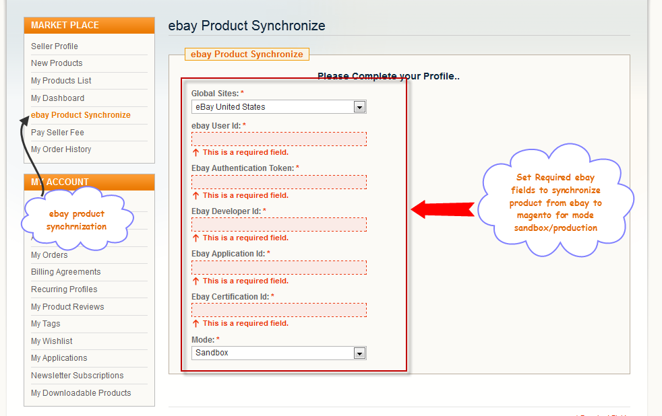Open My Downloadable Products
Image resolution: width=662 pixels, height=416 pixels.
tap(81, 393)
